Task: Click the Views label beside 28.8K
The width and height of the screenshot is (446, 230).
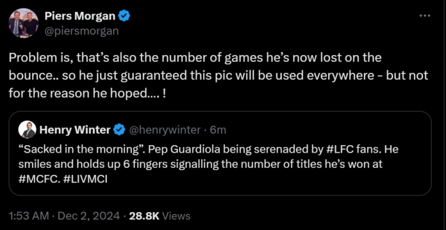Action: 177,216
